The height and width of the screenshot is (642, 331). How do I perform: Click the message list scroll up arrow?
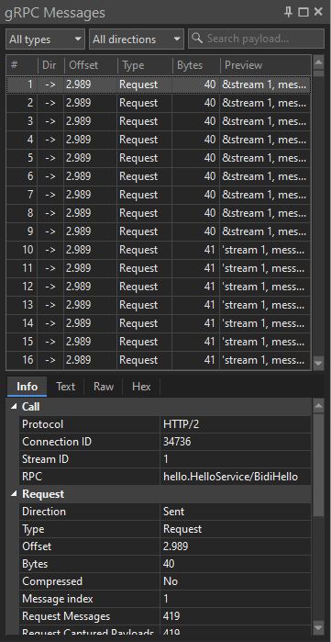coord(318,62)
